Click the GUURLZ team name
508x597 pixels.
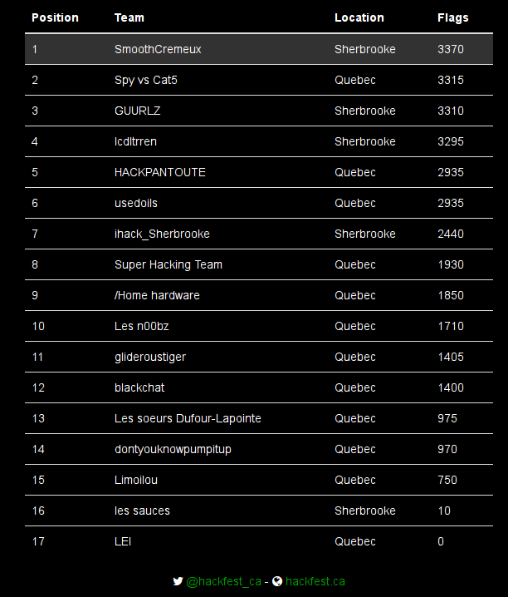point(138,111)
